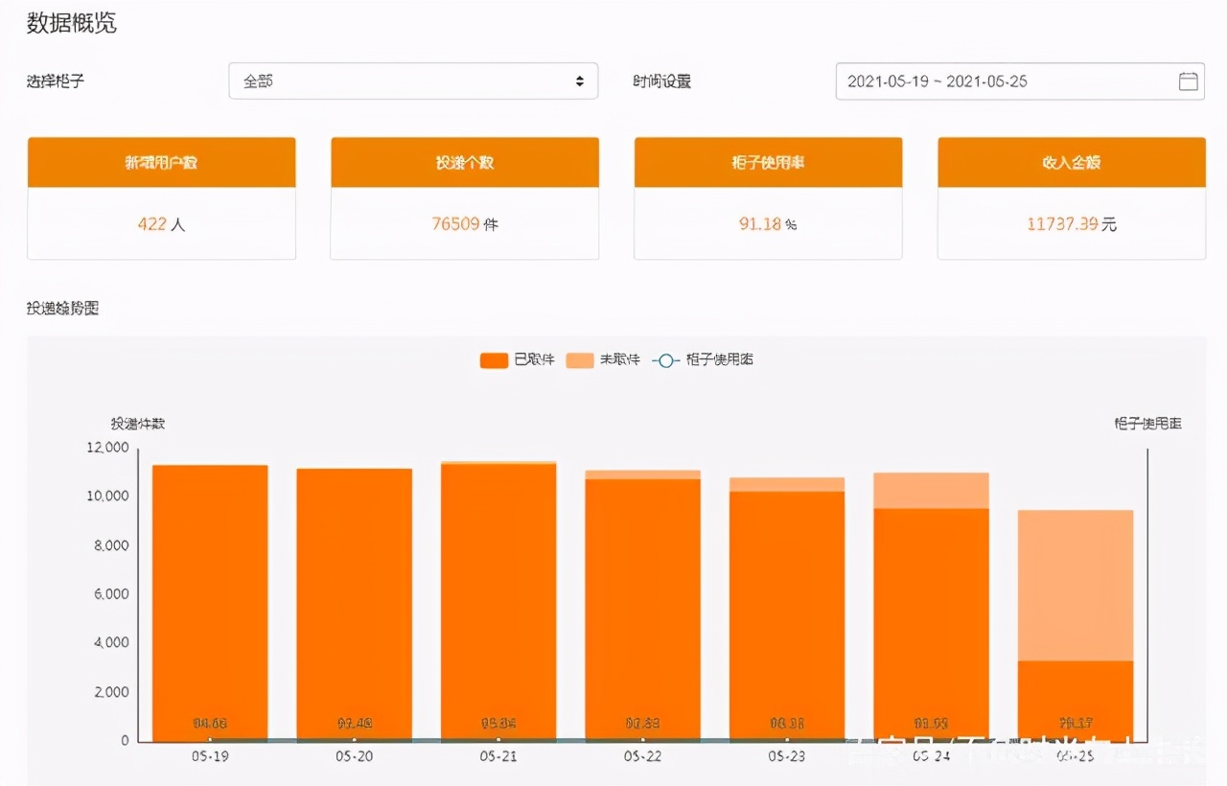This screenshot has height=786, width=1227.
Task: Click the 05-20 bar in chart
Action: [x=355, y=605]
